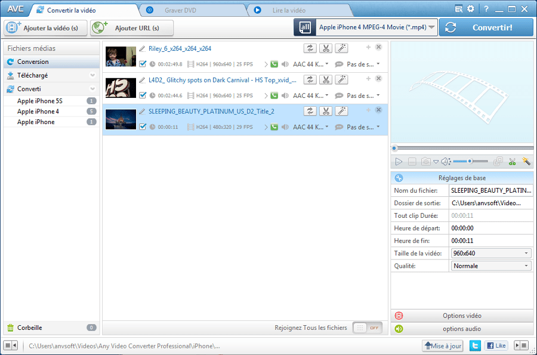The height and width of the screenshot is (355, 537).
Task: Click the green phone icon on the Riley_6 row
Action: (x=274, y=64)
